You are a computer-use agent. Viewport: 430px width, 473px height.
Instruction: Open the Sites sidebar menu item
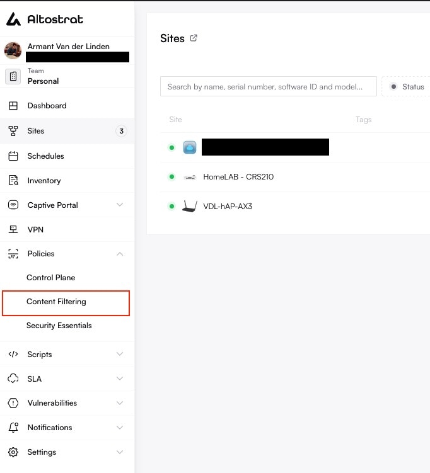(67, 131)
